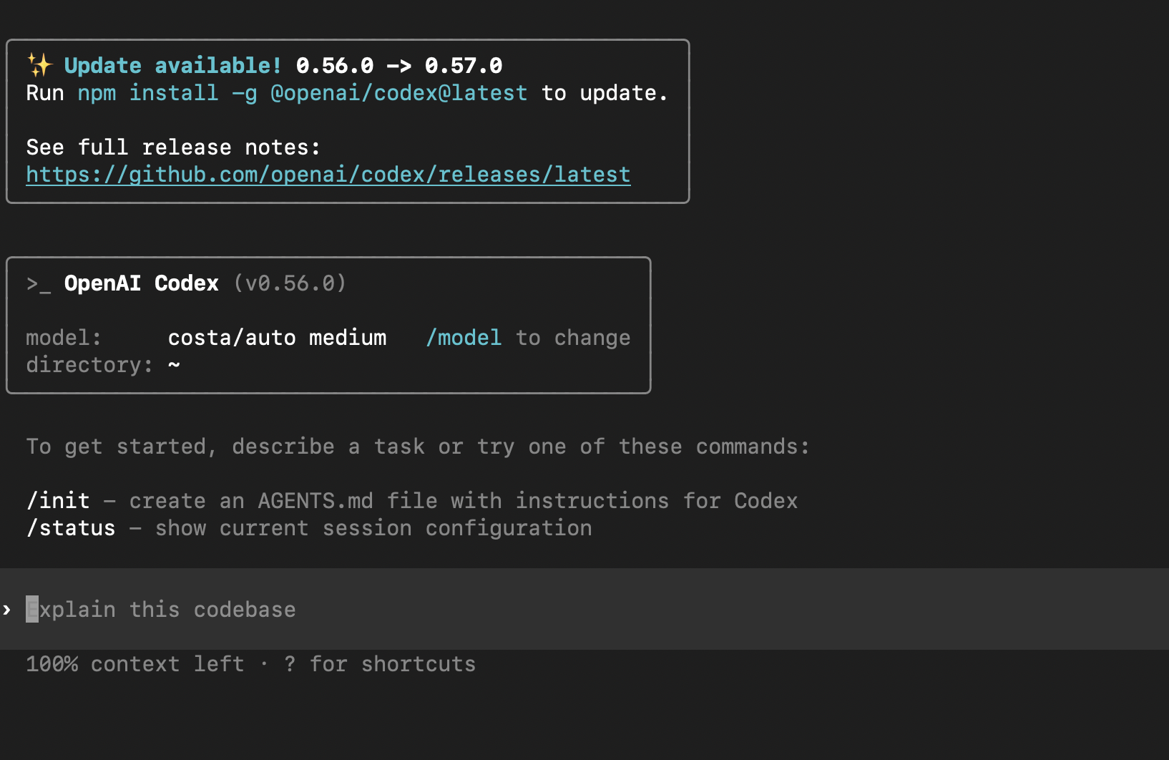Click the "›" input prompt caret

tap(7, 609)
